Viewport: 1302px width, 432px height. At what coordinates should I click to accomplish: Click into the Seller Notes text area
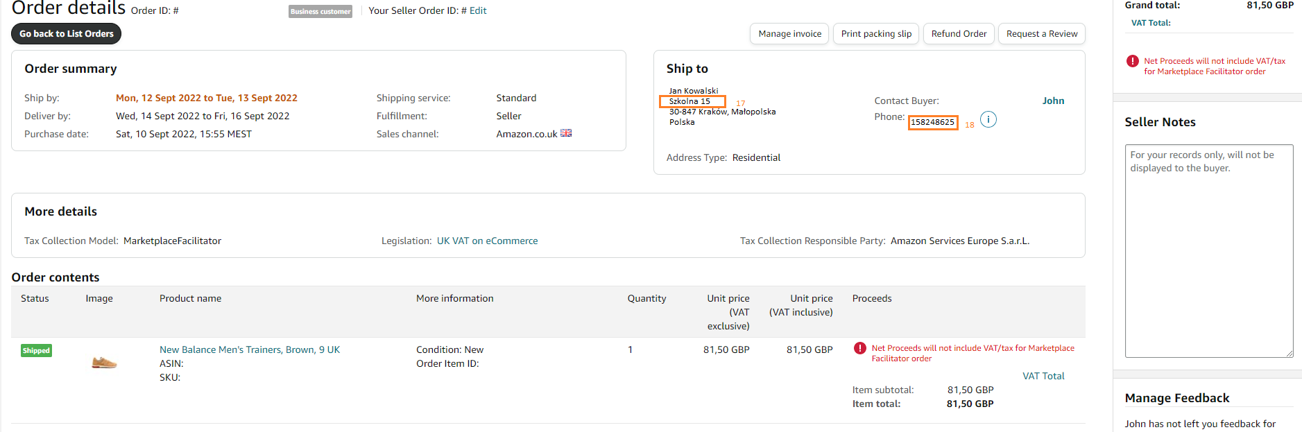pos(1208,250)
